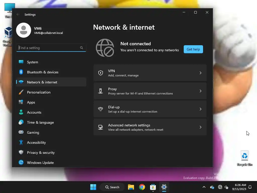This screenshot has width=257, height=193.
Task: Click the Personalization paintbrush icon
Action: 21,92
